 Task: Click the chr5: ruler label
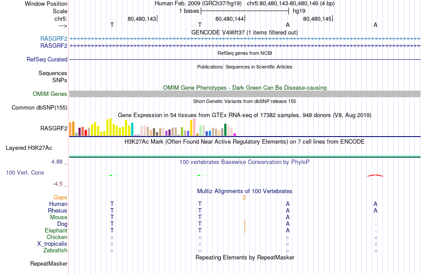pos(61,19)
